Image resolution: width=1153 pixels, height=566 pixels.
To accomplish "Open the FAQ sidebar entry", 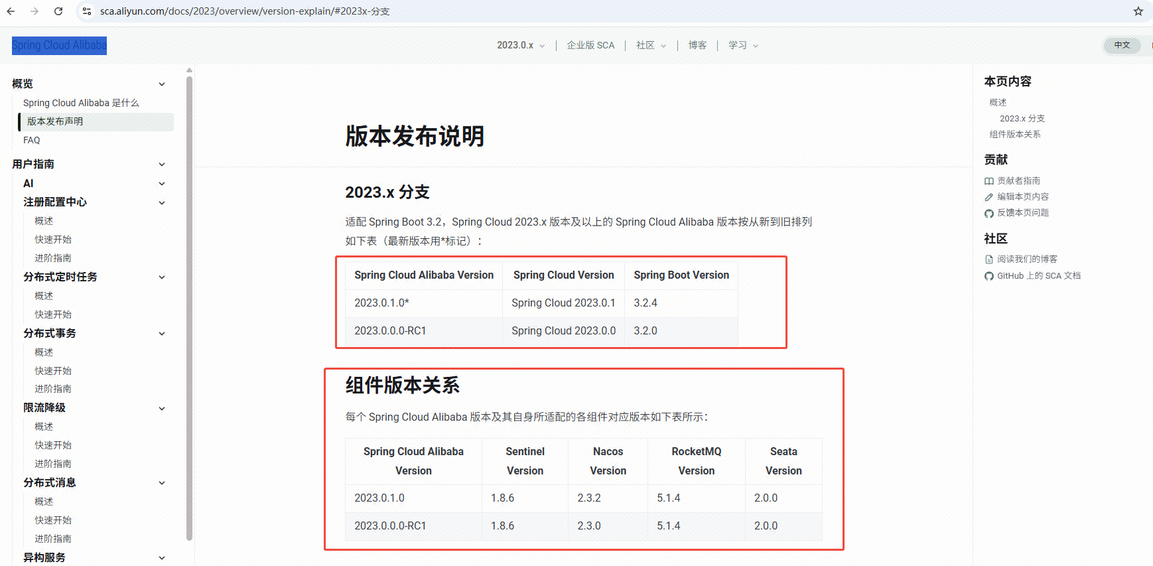I will pyautogui.click(x=32, y=140).
